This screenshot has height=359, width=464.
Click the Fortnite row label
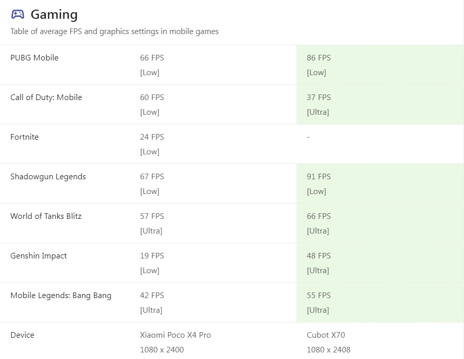(x=24, y=137)
